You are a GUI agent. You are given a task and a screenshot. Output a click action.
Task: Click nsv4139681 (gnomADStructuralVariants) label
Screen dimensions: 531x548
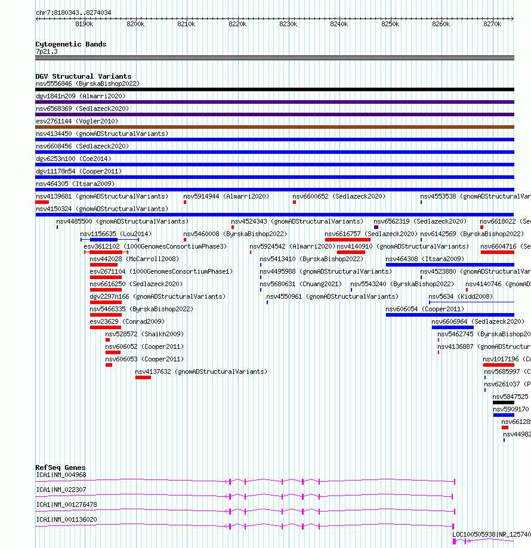coord(102,197)
